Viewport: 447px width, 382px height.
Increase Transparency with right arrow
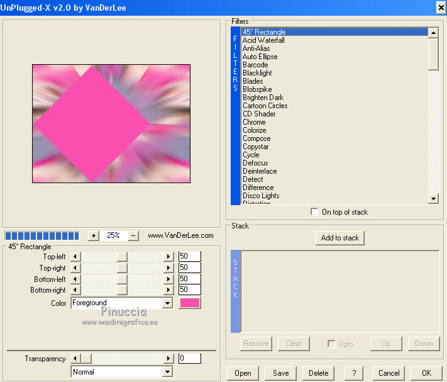click(x=168, y=358)
